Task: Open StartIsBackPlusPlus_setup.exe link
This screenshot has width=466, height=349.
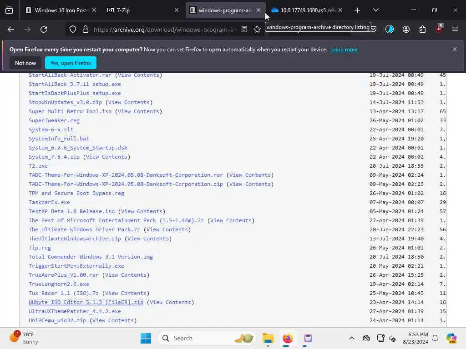Action: click(x=75, y=93)
